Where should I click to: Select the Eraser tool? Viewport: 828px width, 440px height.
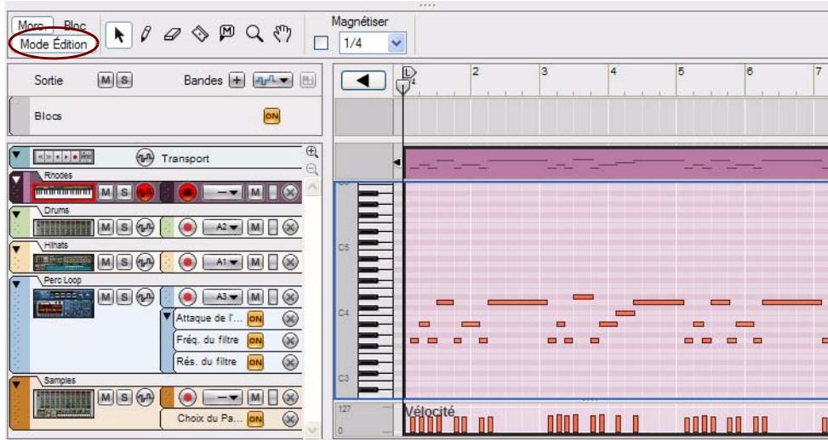172,35
